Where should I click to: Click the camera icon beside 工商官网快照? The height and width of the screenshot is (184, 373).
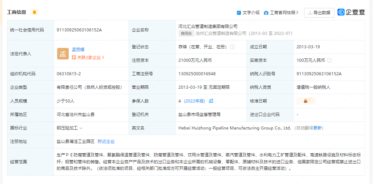(266, 13)
